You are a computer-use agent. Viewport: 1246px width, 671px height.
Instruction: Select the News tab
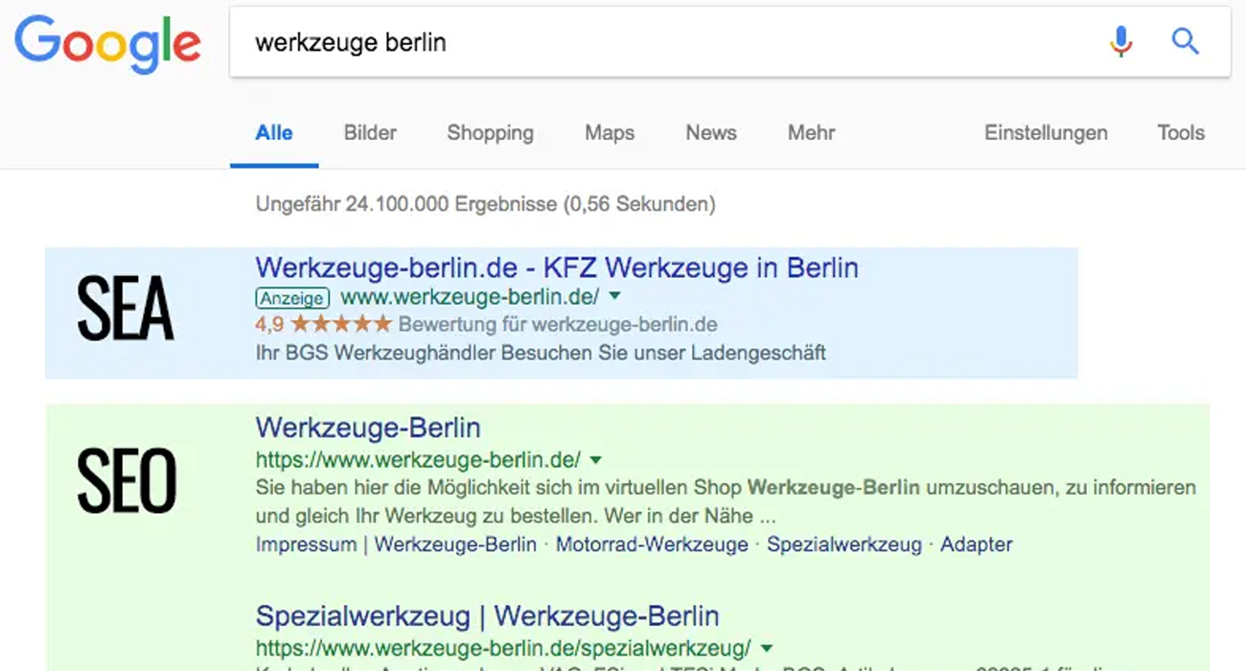710,133
